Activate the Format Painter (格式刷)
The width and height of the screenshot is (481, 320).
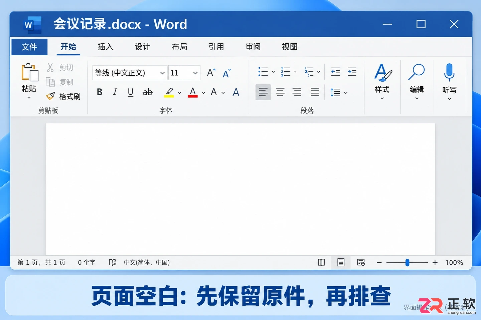[63, 96]
